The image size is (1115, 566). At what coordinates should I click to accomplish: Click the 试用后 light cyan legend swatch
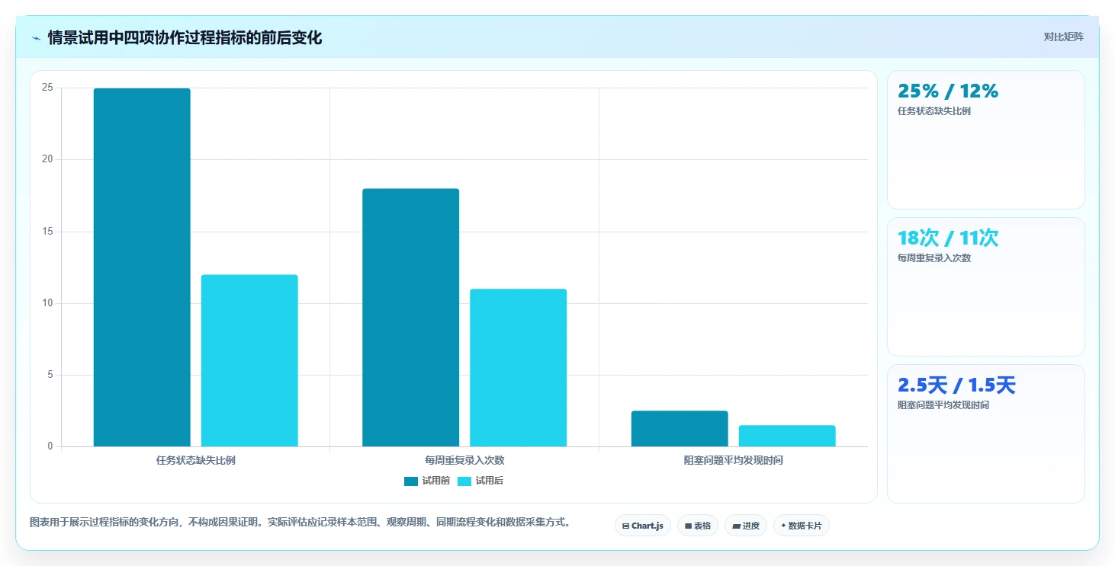pos(464,481)
